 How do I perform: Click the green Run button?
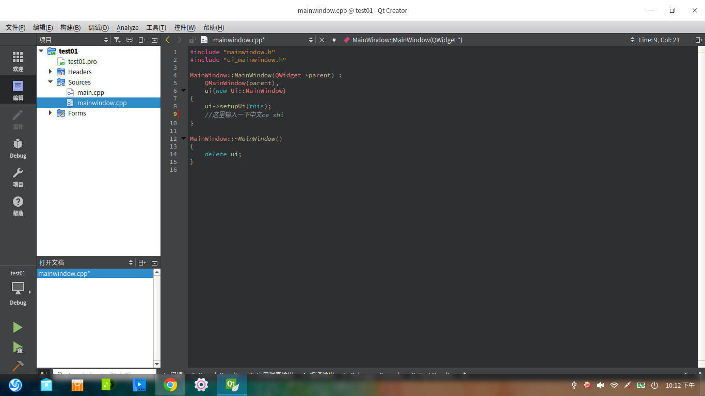(18, 327)
